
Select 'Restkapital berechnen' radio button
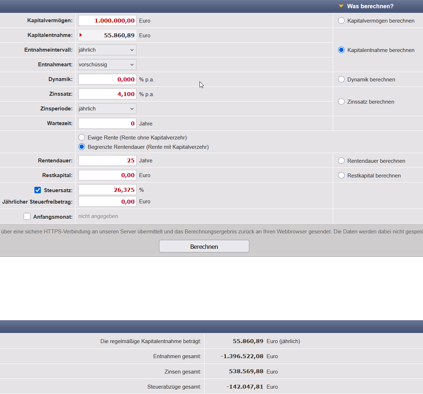(x=341, y=176)
